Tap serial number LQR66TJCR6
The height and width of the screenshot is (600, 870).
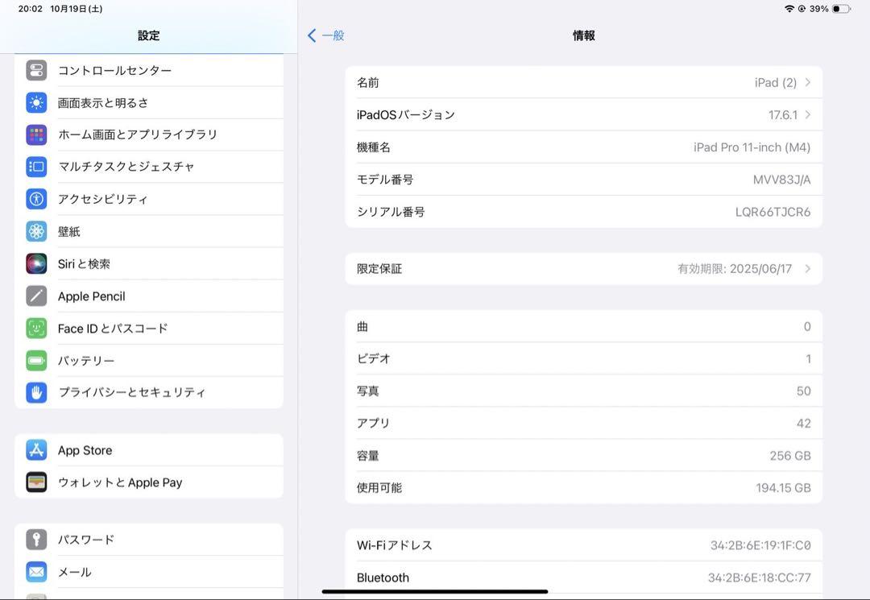click(x=773, y=212)
